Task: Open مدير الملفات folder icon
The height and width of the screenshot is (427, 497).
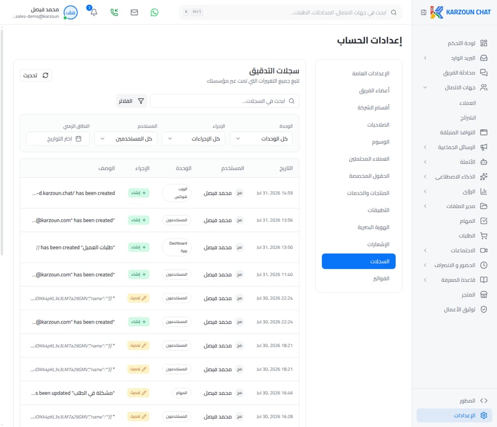Action: 484,206
